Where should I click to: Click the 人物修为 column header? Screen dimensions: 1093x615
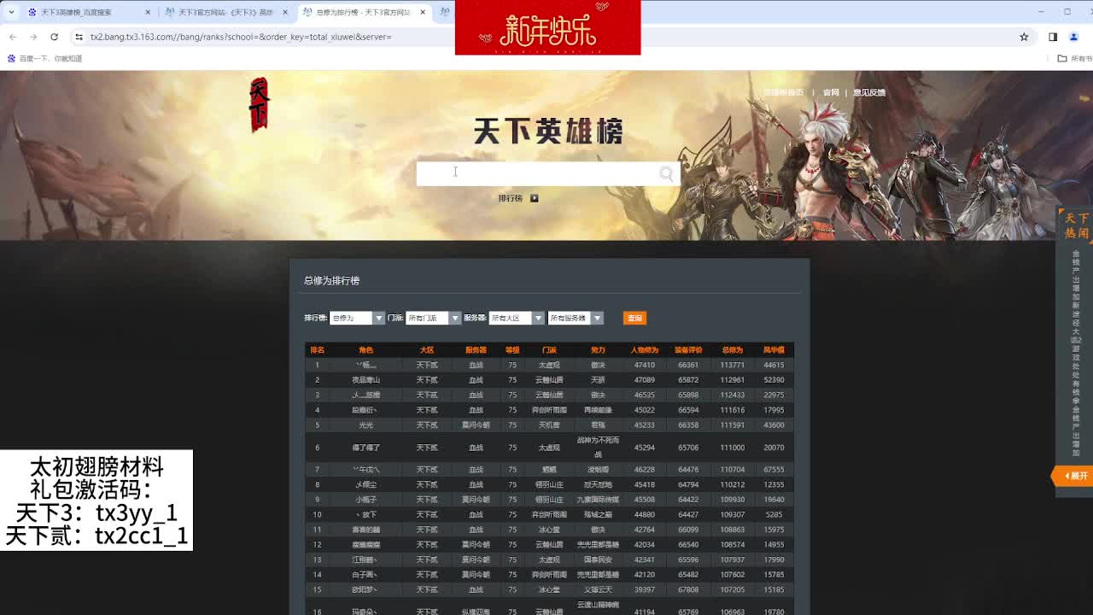coord(645,350)
